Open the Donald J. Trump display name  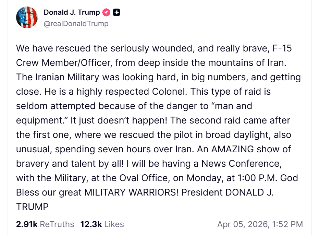(72, 13)
